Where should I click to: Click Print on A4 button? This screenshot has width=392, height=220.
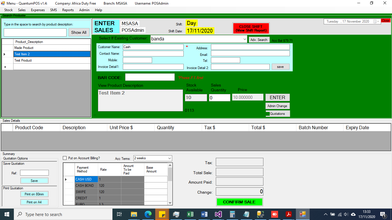click(34, 202)
